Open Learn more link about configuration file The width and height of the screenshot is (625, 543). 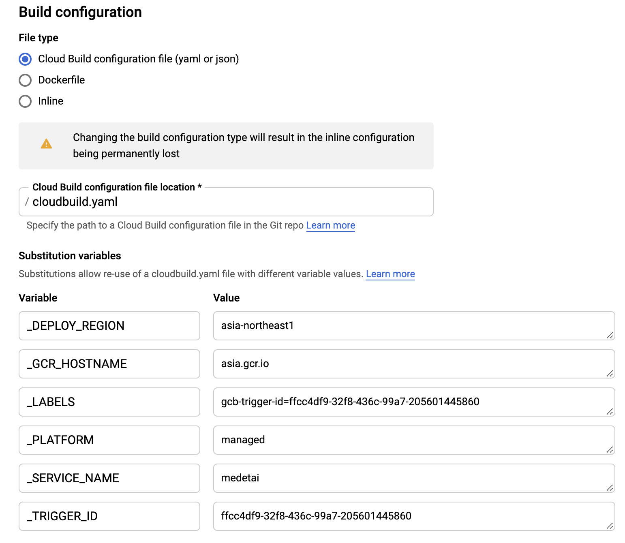pyautogui.click(x=331, y=225)
